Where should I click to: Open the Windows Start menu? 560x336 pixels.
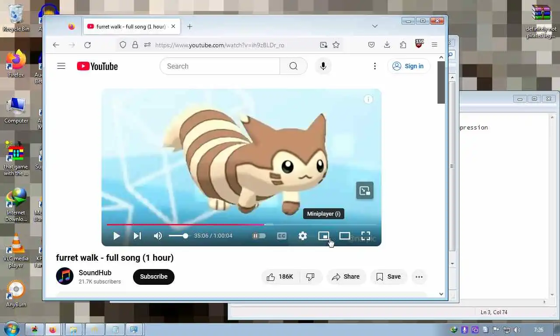coord(11,329)
